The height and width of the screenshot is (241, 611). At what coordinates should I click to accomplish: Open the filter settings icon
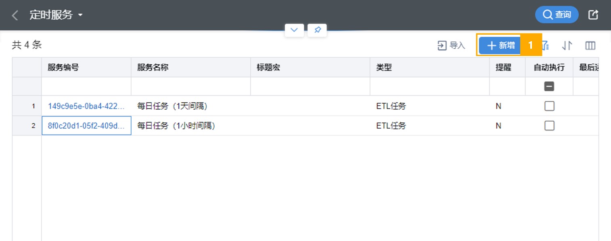point(545,46)
